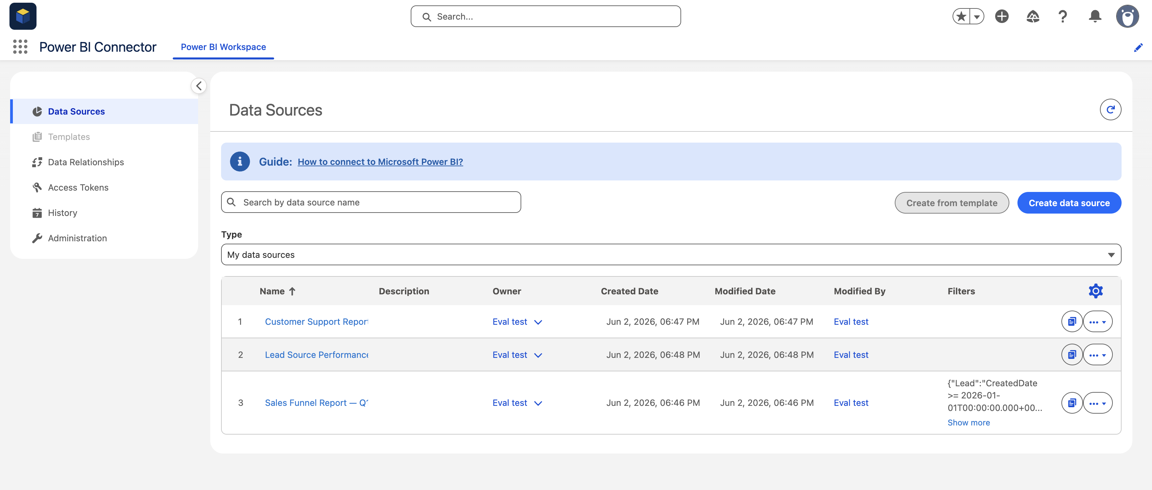Open Data Relationships in the sidebar

click(104, 162)
